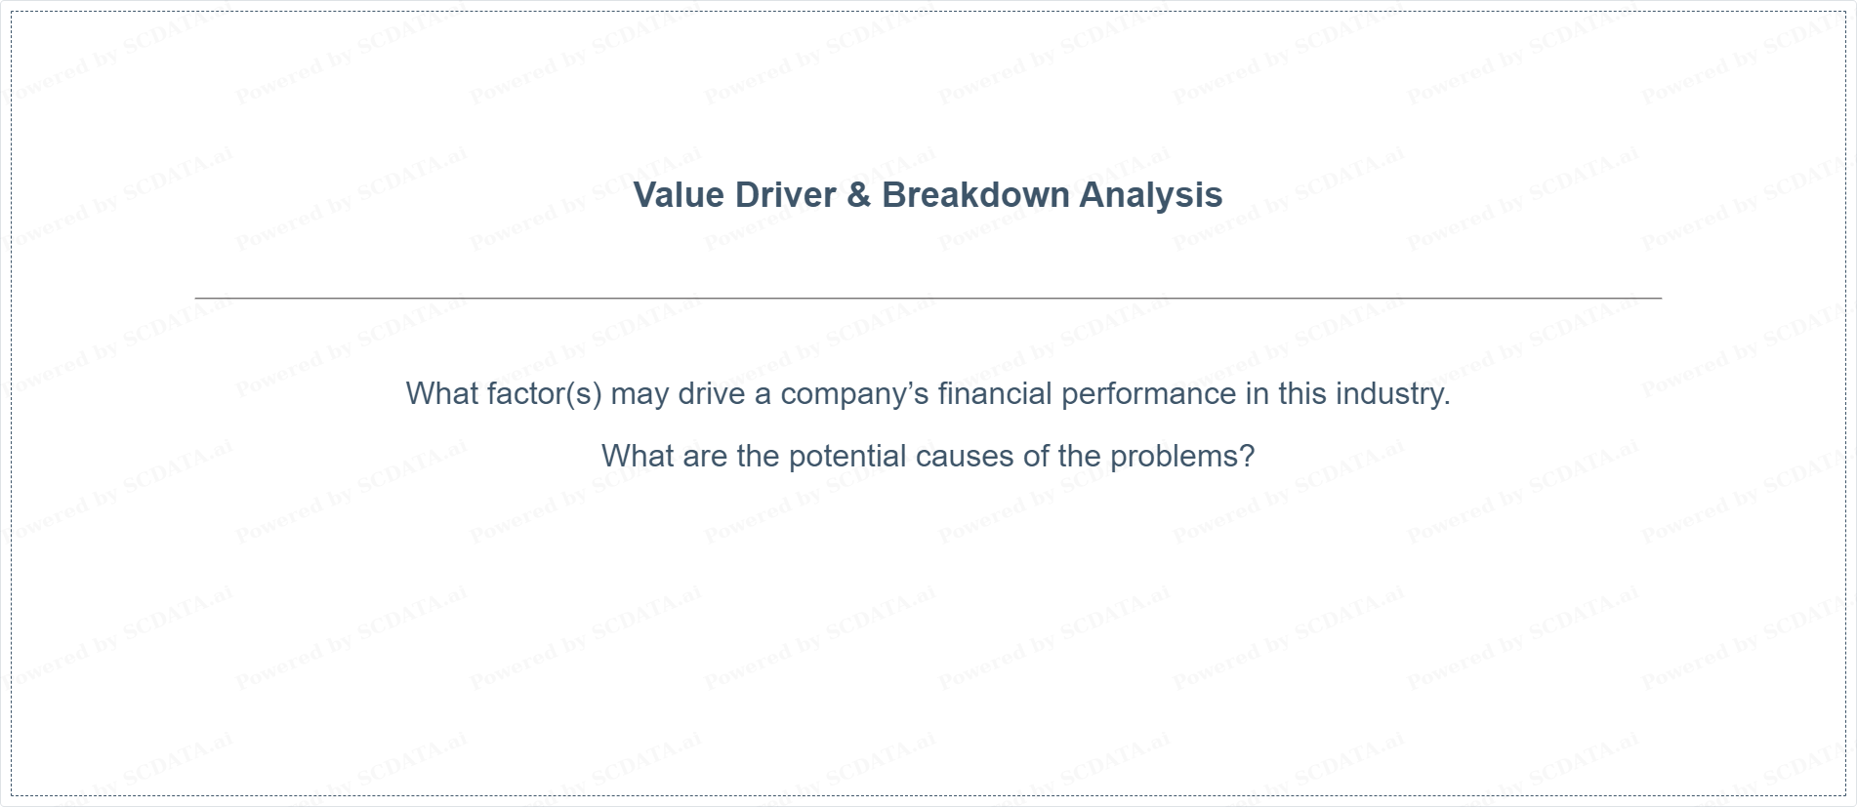Click the horizontal divider line under the title
Image resolution: width=1857 pixels, height=807 pixels.
coord(928,298)
